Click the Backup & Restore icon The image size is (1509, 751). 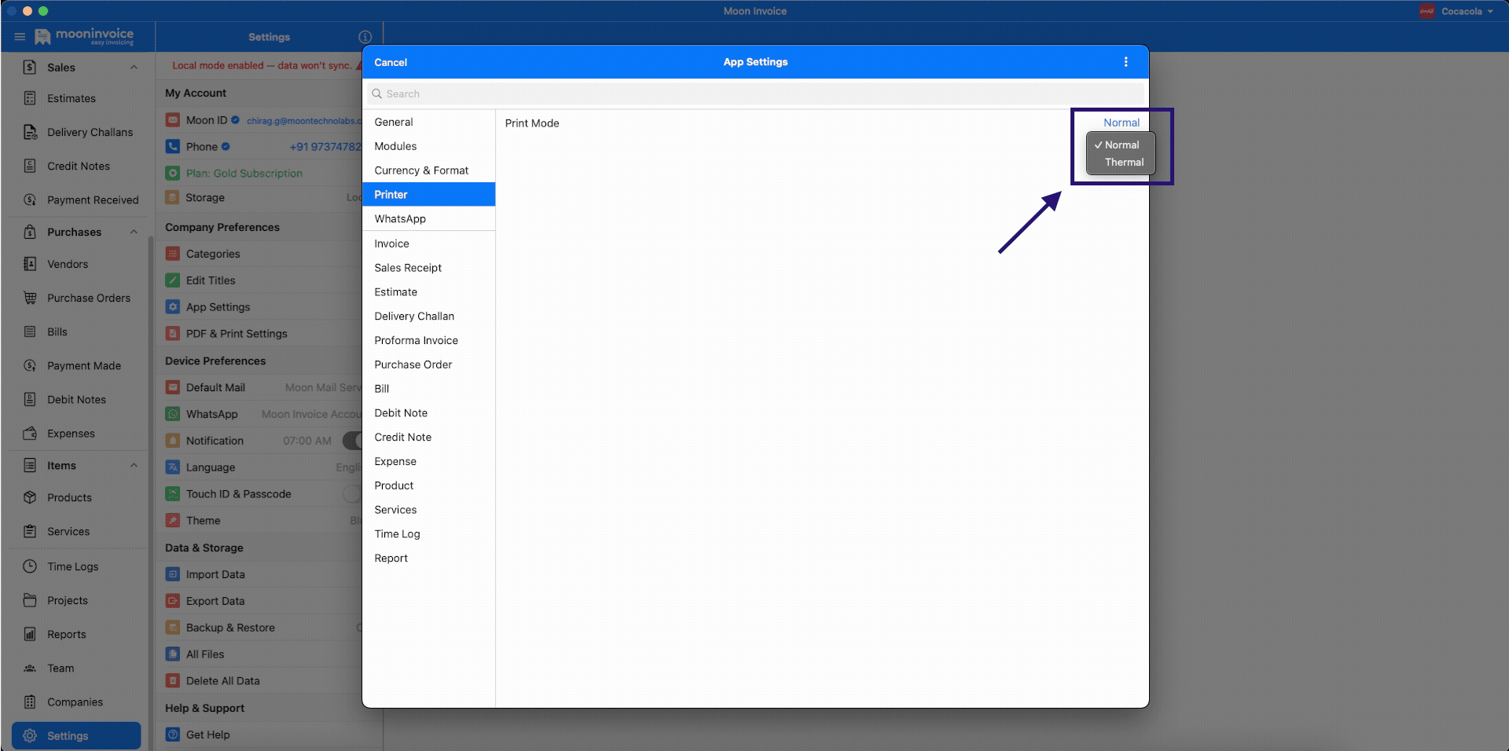[173, 627]
